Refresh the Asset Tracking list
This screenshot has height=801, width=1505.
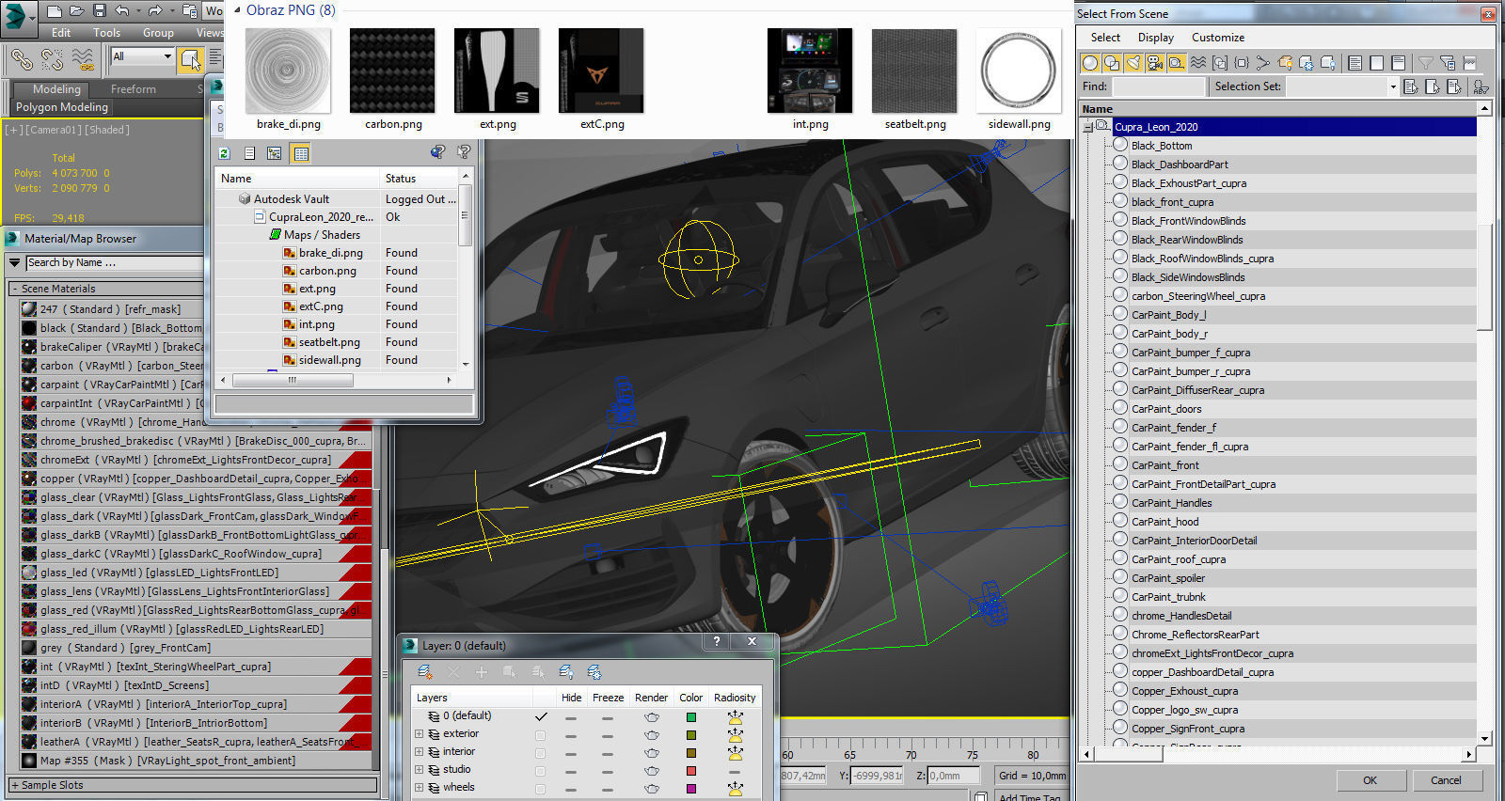point(225,153)
